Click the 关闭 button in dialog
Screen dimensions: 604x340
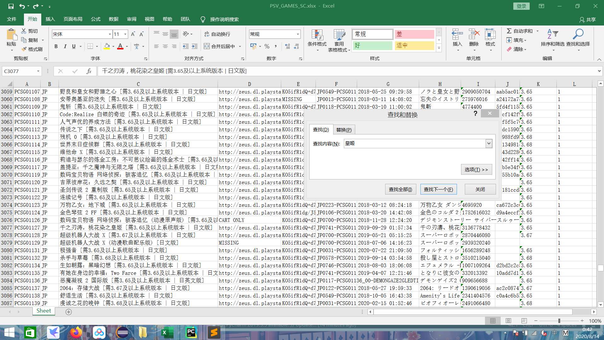coord(480,189)
